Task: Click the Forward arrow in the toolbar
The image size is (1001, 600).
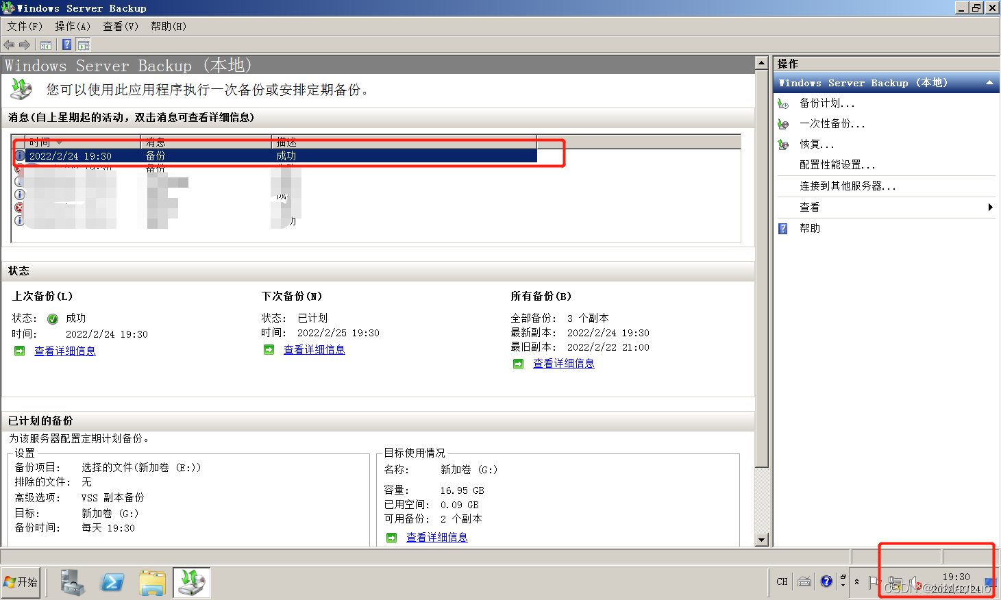Action: 25,45
